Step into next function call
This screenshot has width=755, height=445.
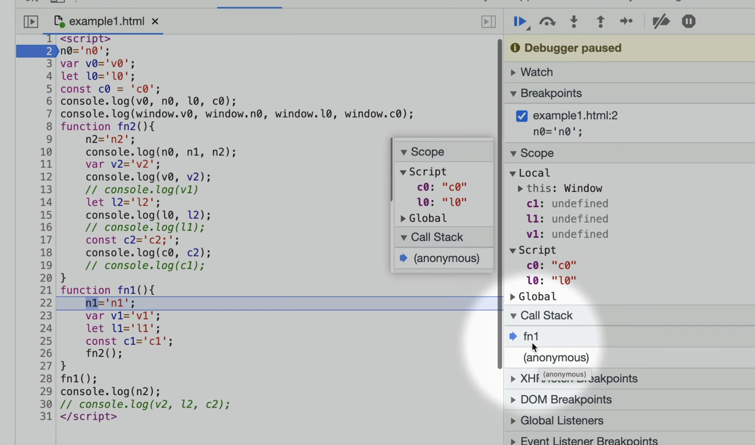pos(574,21)
